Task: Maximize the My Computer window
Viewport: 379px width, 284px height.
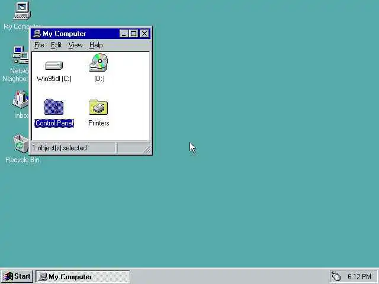Action: coord(133,34)
